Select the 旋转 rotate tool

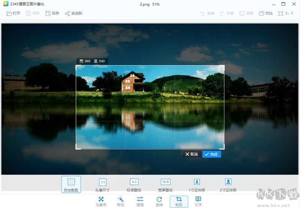pyautogui.click(x=159, y=201)
